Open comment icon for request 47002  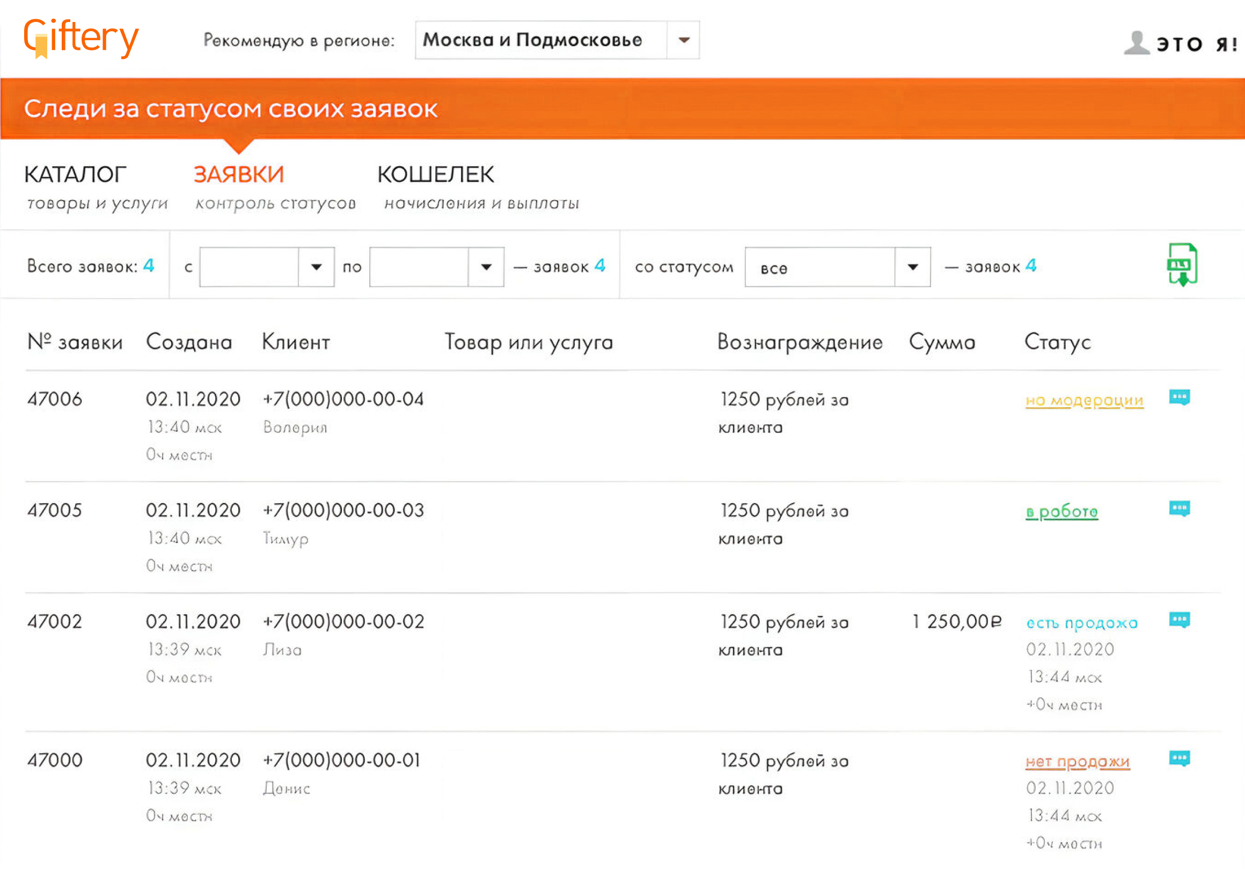pyautogui.click(x=1180, y=620)
